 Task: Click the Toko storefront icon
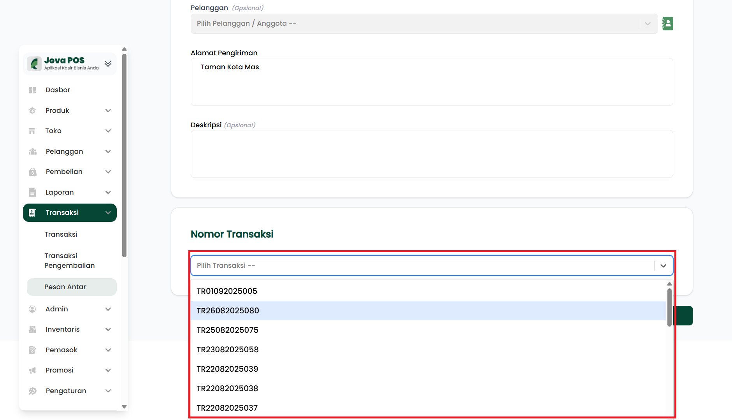32,131
